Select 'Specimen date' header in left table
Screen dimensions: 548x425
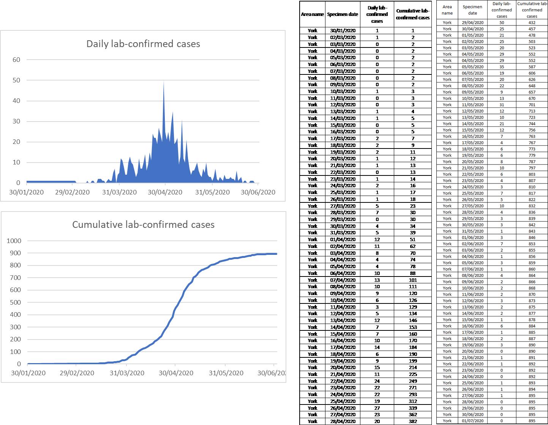coord(343,14)
